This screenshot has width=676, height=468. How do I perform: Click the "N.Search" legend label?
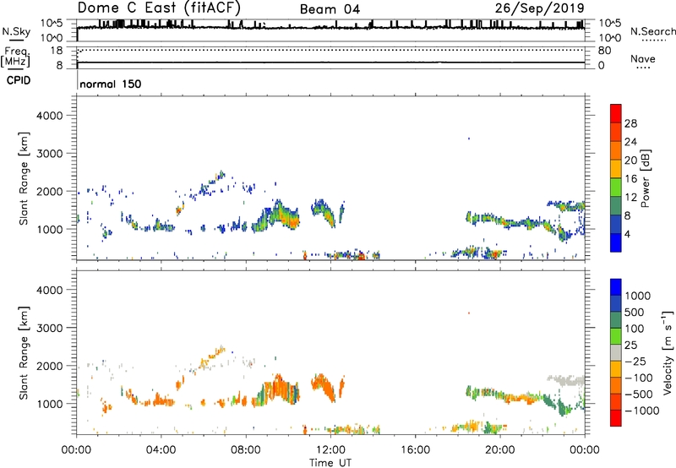click(652, 31)
